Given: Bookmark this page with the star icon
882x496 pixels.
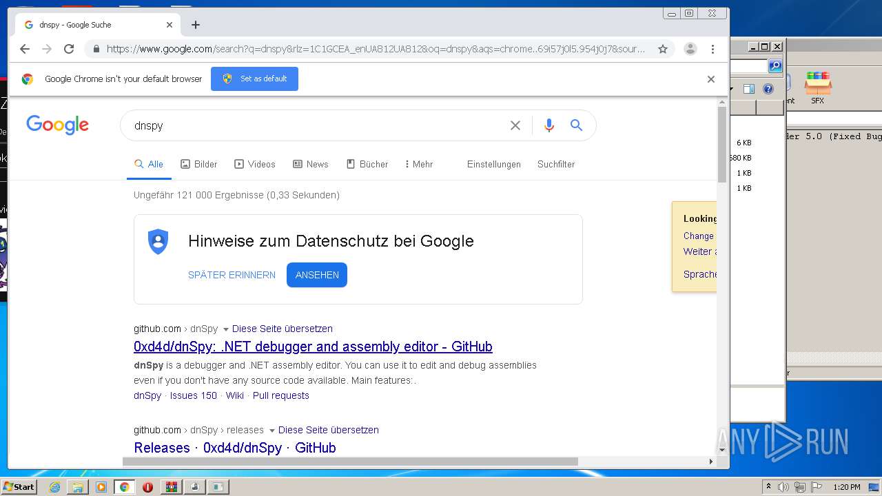Looking at the screenshot, I should point(663,49).
